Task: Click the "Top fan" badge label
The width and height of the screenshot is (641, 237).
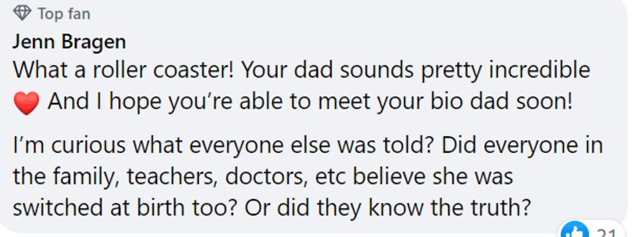Action: (64, 14)
